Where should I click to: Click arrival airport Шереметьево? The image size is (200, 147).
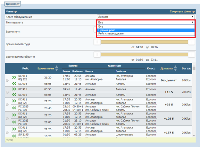pyautogui.click(x=124, y=134)
